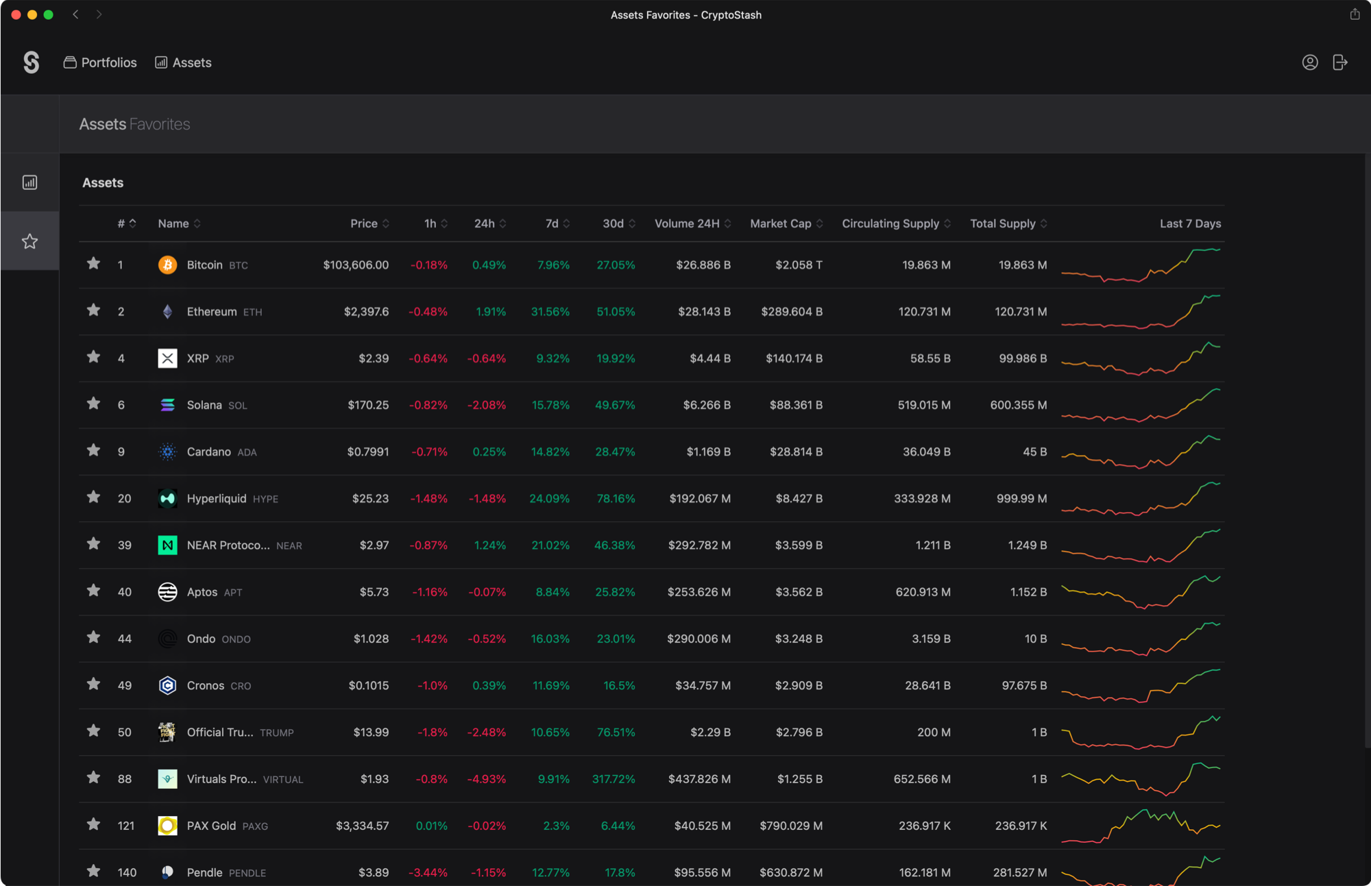Open the Bitcoin asset name link

click(x=204, y=264)
